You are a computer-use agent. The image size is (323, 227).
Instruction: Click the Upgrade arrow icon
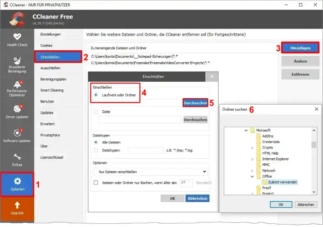point(17,205)
